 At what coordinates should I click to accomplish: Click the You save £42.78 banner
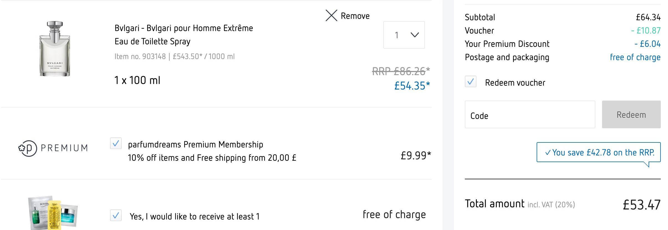(598, 152)
